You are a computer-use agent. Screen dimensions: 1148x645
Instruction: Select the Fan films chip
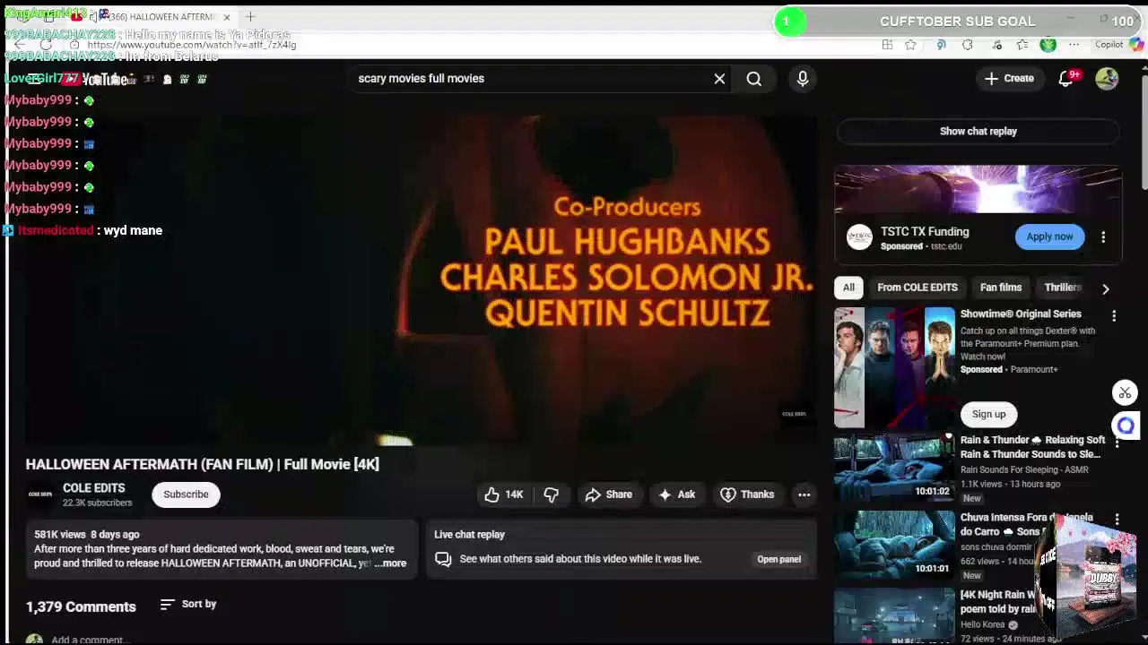[x=1001, y=288]
